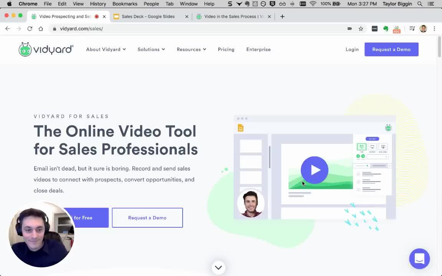Click header Request a Demo button

click(391, 49)
